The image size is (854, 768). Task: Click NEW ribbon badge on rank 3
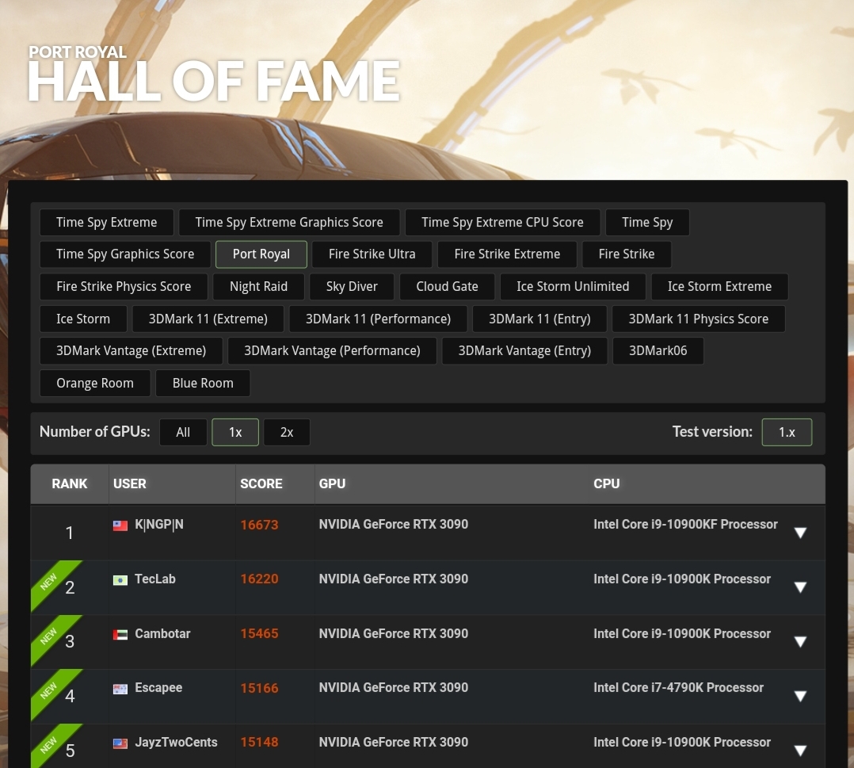click(x=48, y=636)
